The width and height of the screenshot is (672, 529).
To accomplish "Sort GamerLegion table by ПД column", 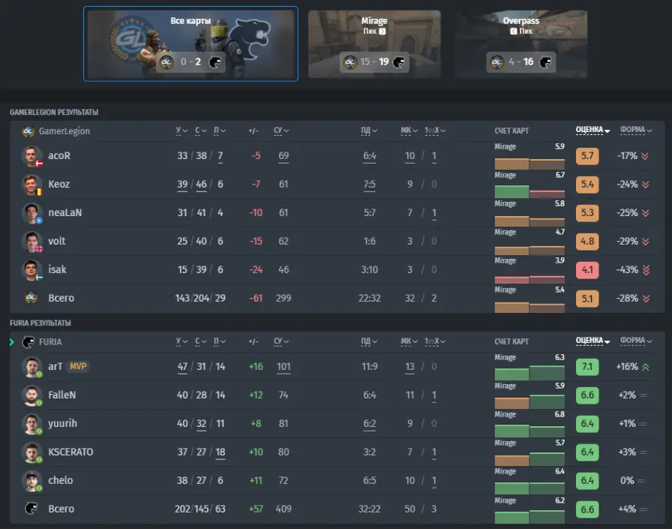I will click(x=369, y=131).
